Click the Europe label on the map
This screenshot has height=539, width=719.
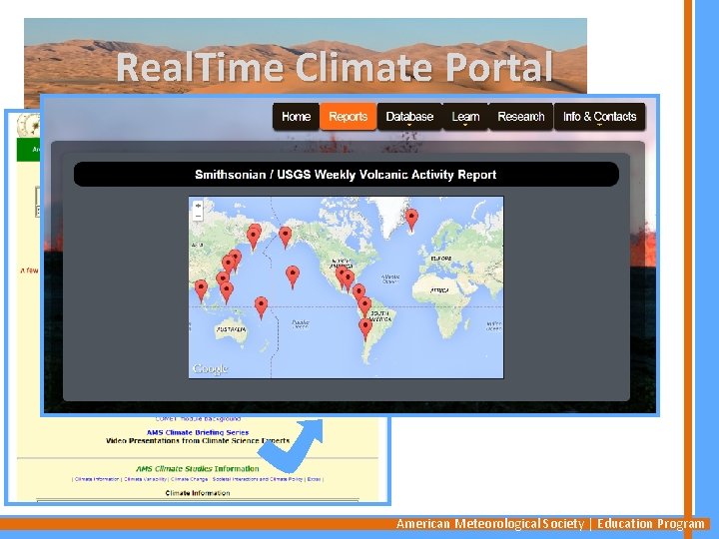[x=441, y=259]
